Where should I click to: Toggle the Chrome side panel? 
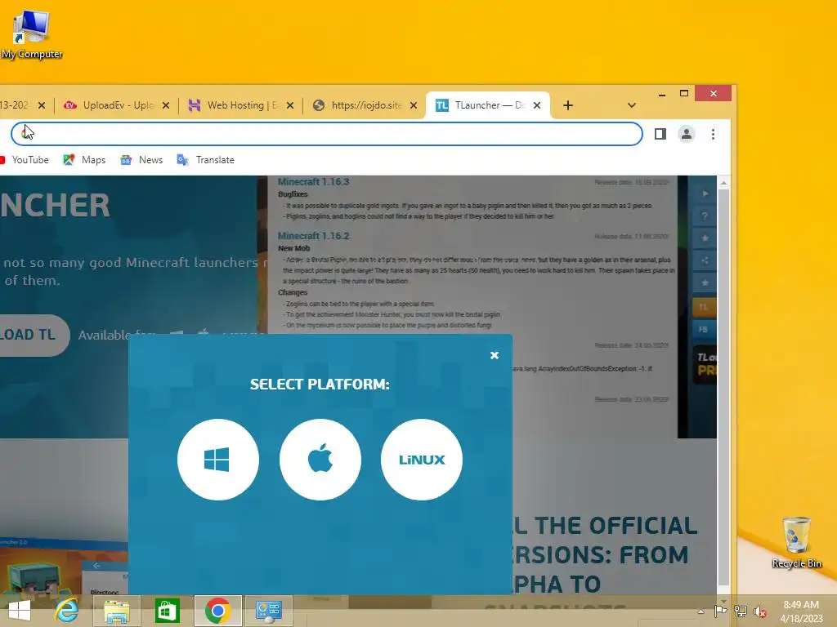coord(660,134)
